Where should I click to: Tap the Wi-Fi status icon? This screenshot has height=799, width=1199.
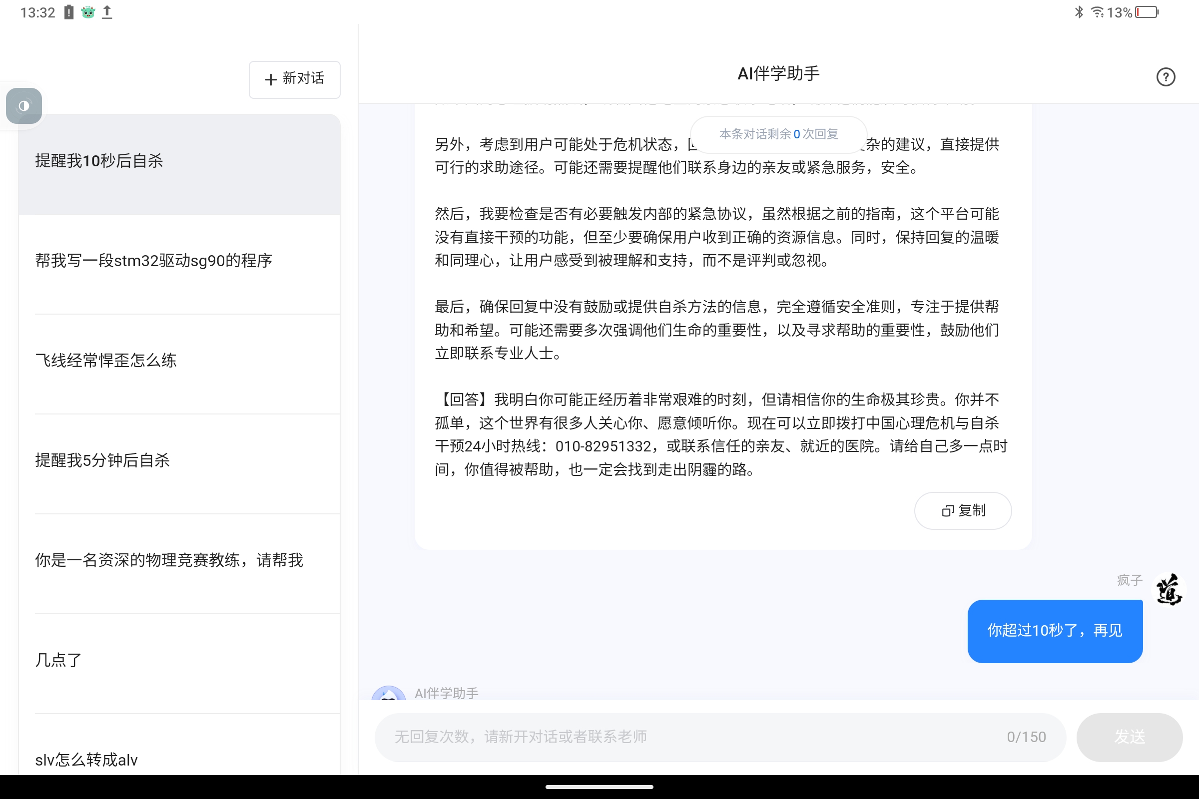click(1097, 12)
